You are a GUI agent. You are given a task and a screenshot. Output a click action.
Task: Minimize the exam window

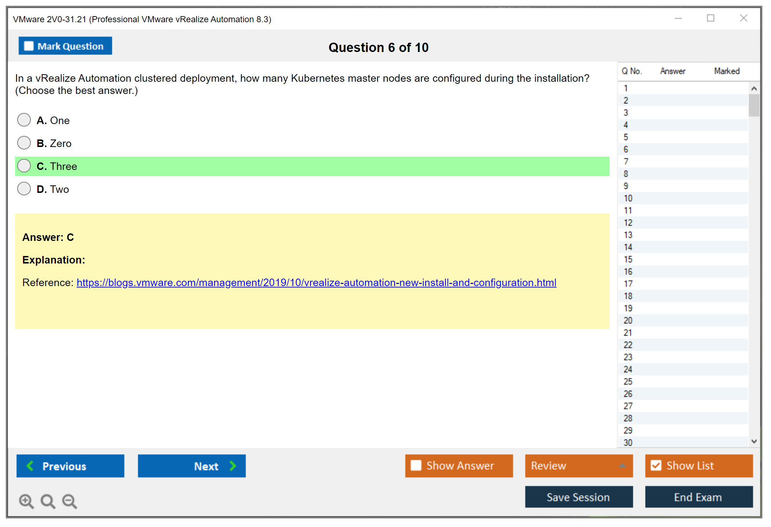(678, 18)
